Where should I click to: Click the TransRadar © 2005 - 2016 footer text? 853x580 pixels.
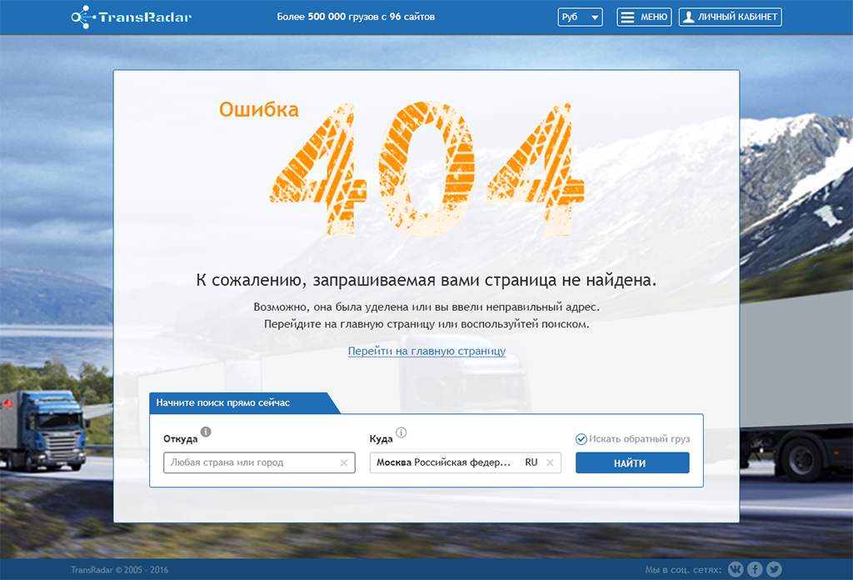(120, 570)
